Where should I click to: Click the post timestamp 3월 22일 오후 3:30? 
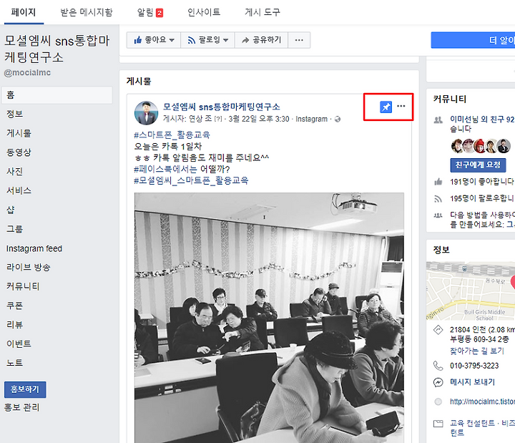click(x=259, y=119)
